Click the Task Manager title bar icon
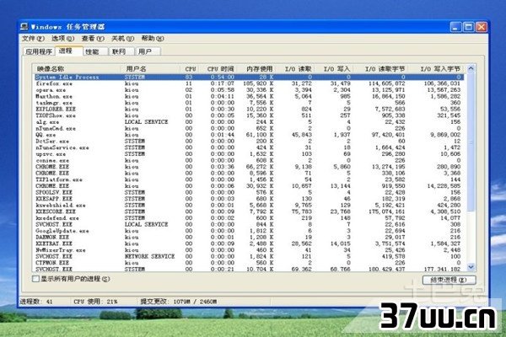The image size is (506, 337). pos(24,26)
